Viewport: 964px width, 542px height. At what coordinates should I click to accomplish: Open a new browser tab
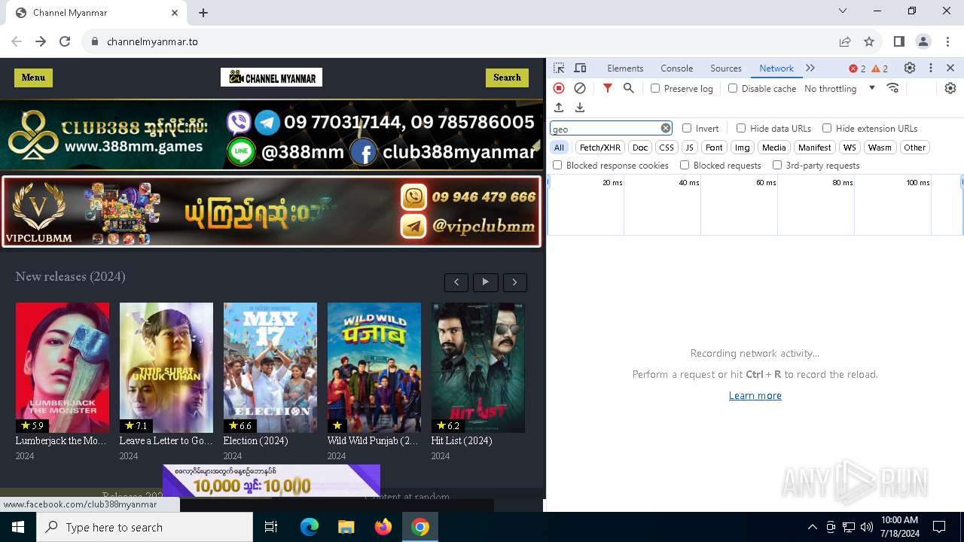point(203,13)
